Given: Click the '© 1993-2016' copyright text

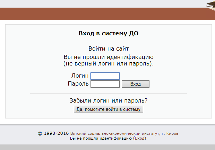Looking at the screenshot, I should pos(53,133).
